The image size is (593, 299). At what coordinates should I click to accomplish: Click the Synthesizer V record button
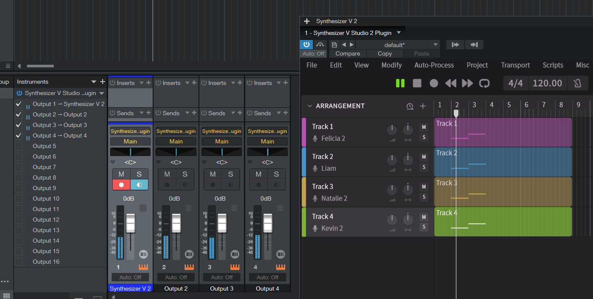coord(434,83)
